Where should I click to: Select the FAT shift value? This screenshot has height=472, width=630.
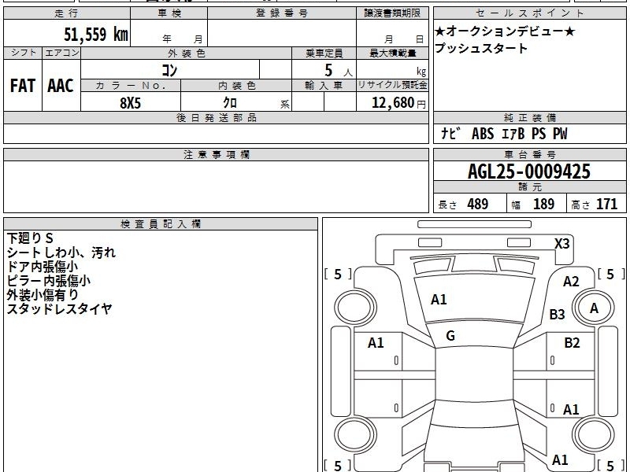pos(23,86)
